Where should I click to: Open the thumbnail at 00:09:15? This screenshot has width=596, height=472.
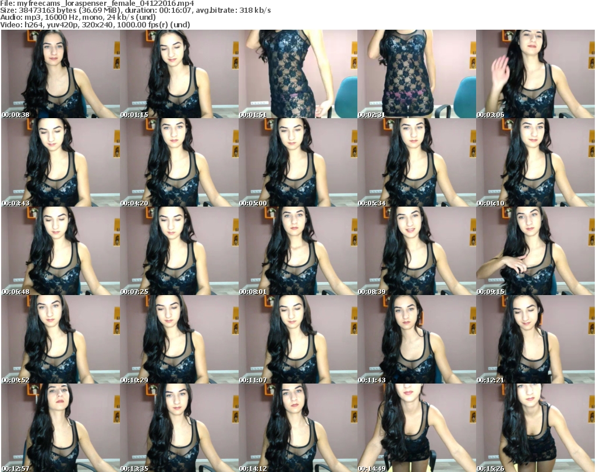tap(535, 251)
